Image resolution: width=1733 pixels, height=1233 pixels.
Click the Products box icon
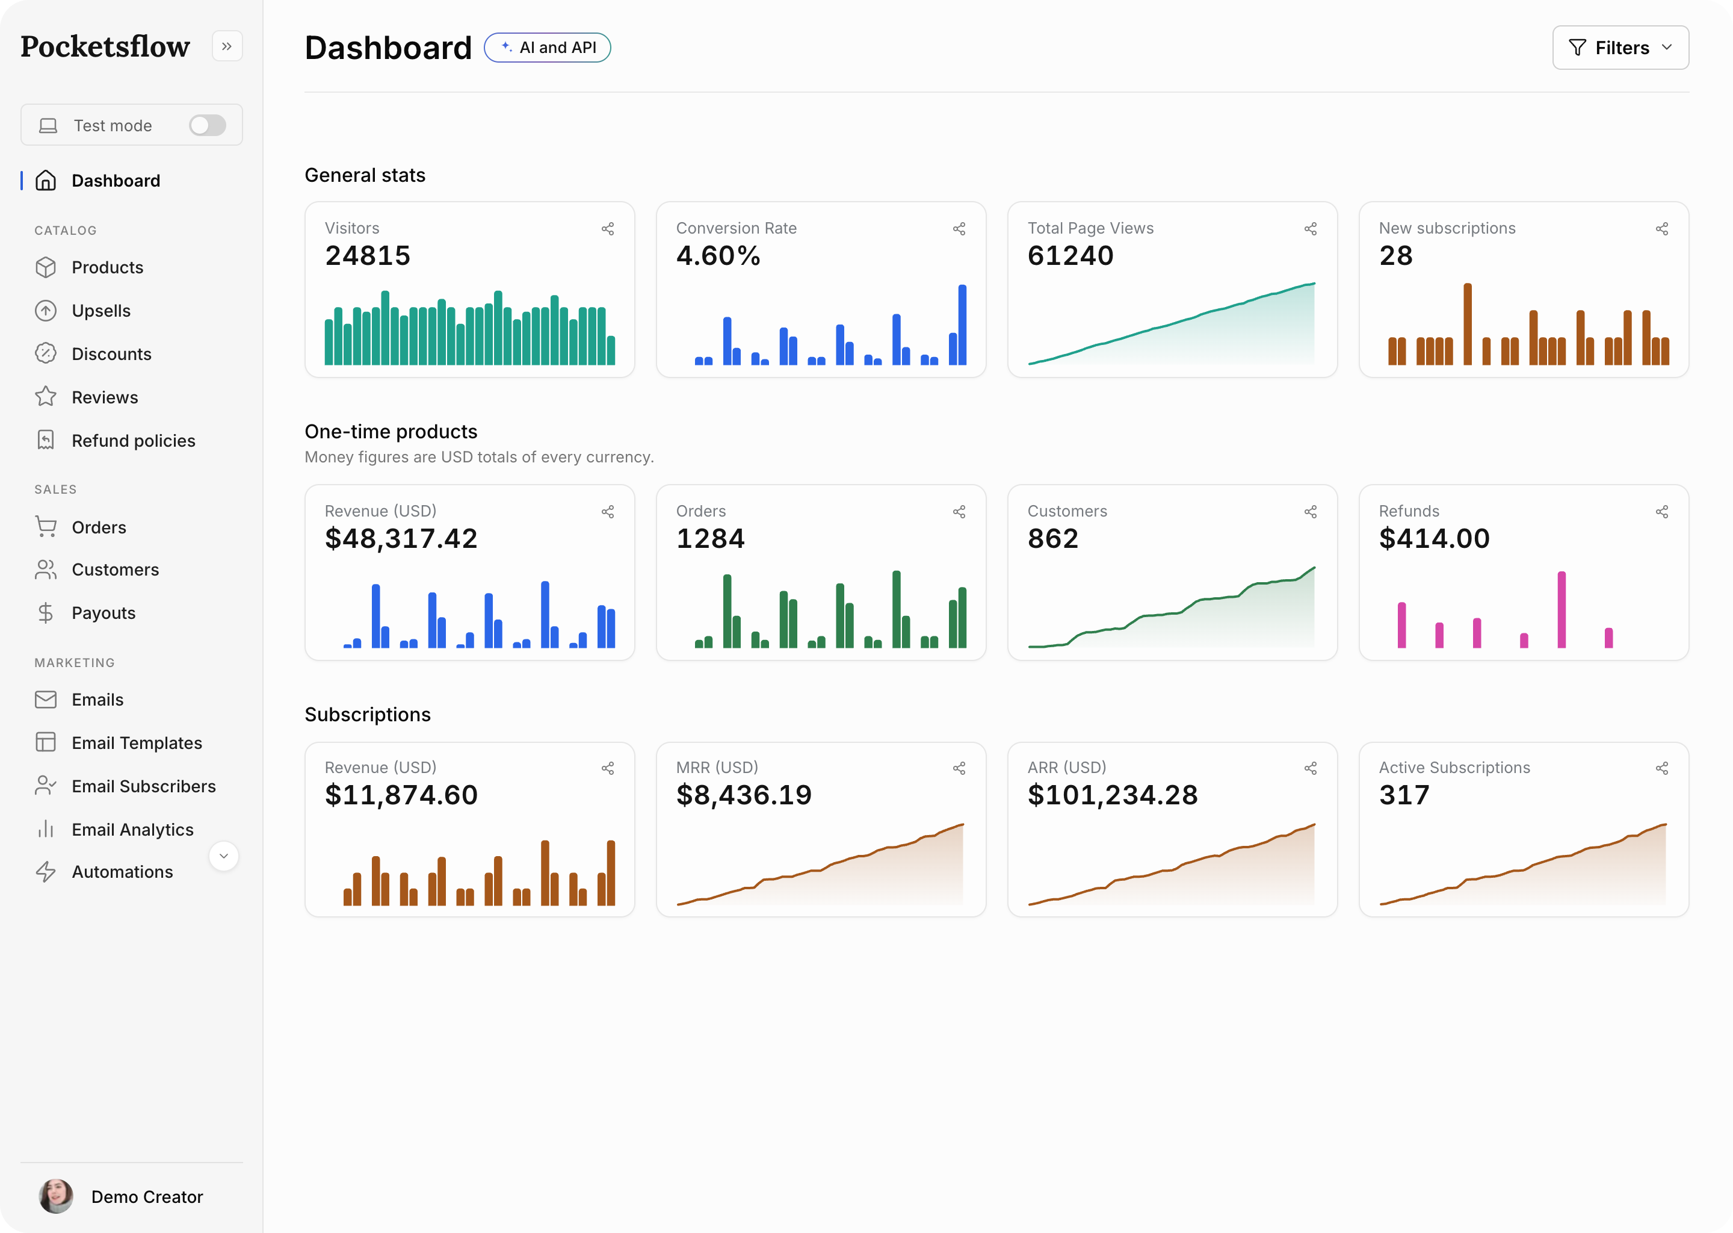point(46,267)
